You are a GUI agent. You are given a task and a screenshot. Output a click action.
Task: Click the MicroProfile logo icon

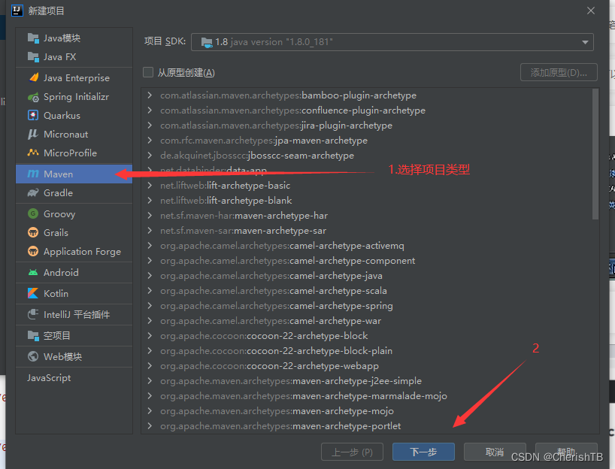tap(33, 153)
